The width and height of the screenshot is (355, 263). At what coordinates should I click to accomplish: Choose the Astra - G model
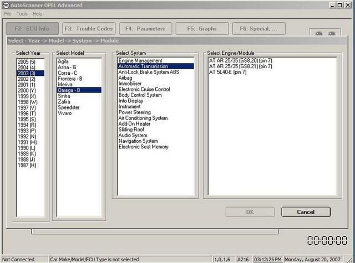[79, 67]
